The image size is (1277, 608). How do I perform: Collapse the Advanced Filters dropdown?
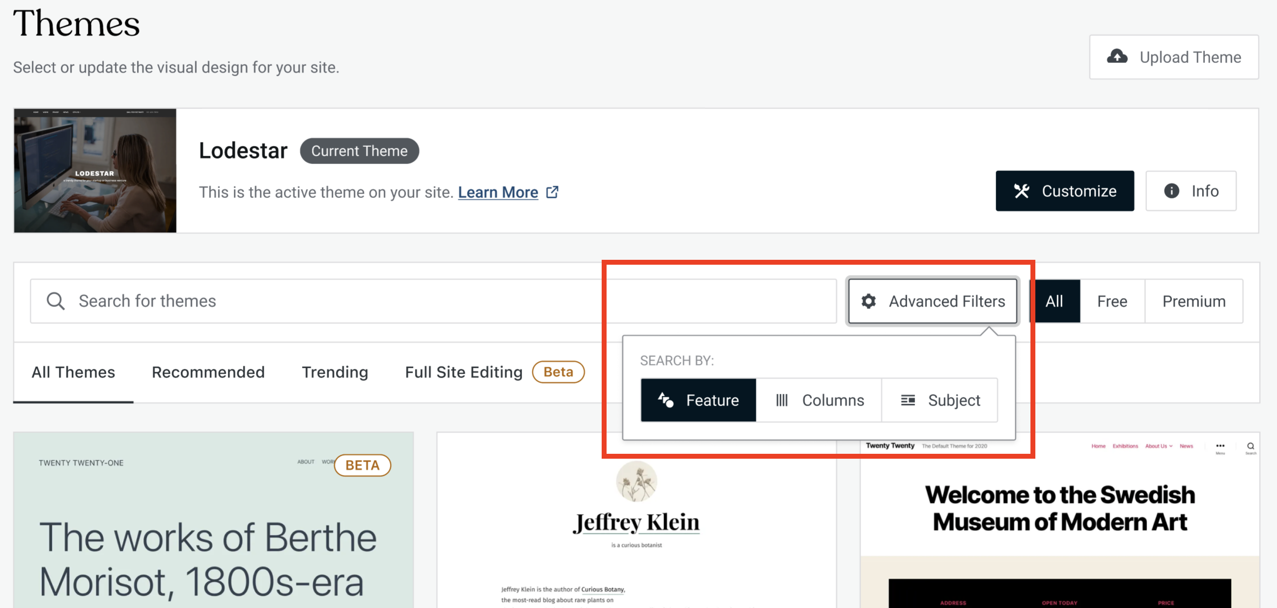tap(932, 301)
